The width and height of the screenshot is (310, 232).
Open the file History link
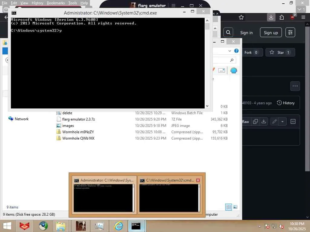pos(286,103)
